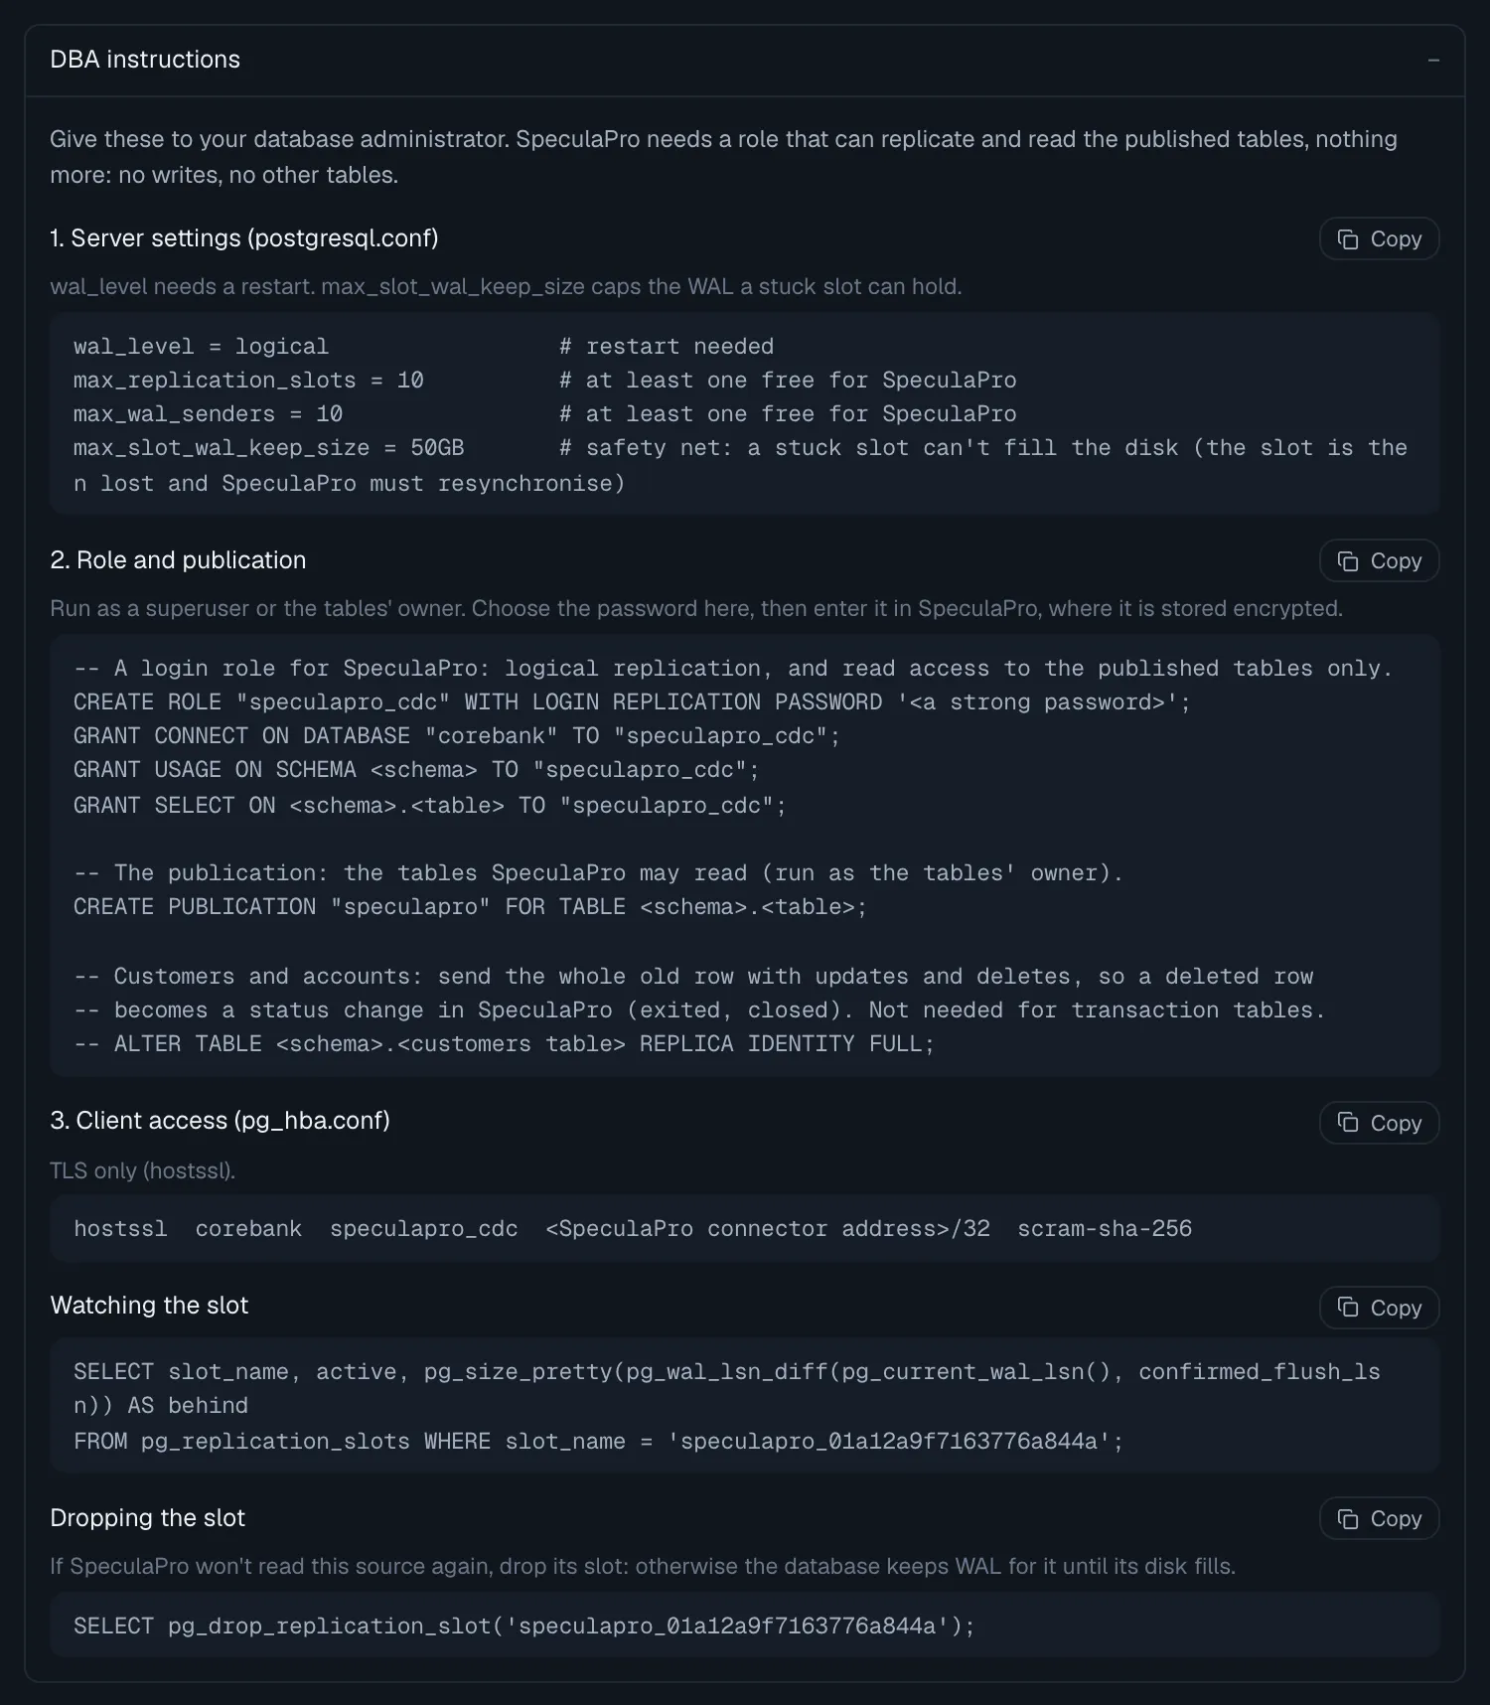
Task: Click the 'SELECT slot_name, active' query line
Action: 727,1389
